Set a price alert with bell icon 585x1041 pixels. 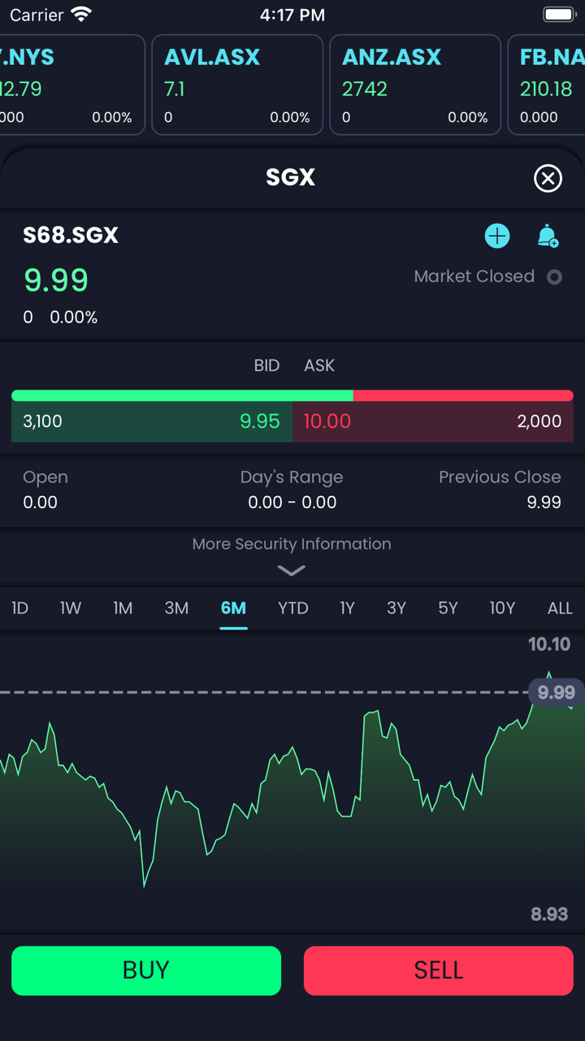(x=548, y=236)
